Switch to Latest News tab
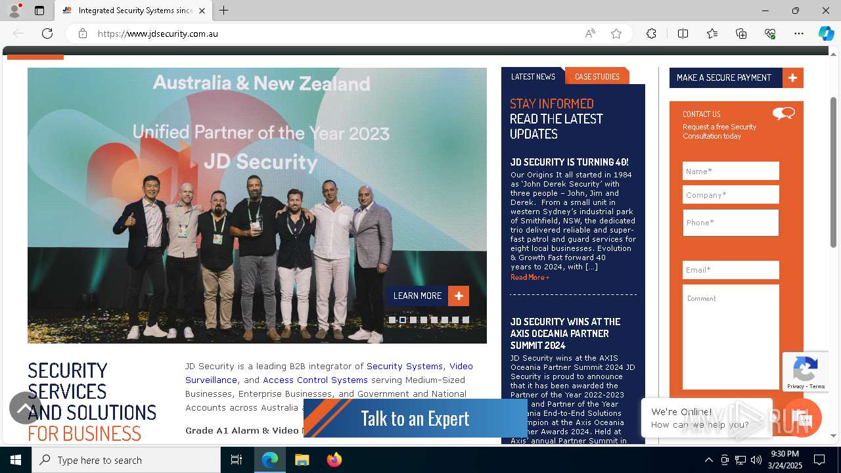The height and width of the screenshot is (473, 841). pyautogui.click(x=533, y=76)
